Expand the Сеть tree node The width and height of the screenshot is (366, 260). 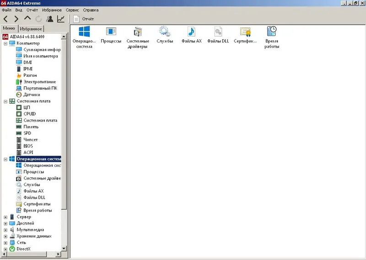point(5,243)
